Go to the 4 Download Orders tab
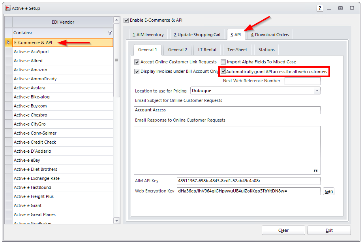The image size is (362, 244). pos(270,35)
